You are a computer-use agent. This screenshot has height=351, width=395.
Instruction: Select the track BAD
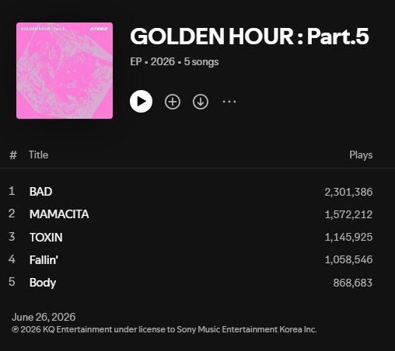click(40, 192)
